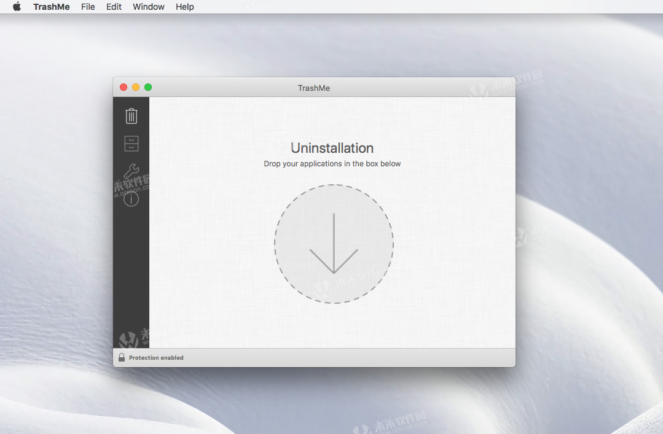Click the Protection enabled status text
The width and height of the screenshot is (663, 434).
click(156, 357)
